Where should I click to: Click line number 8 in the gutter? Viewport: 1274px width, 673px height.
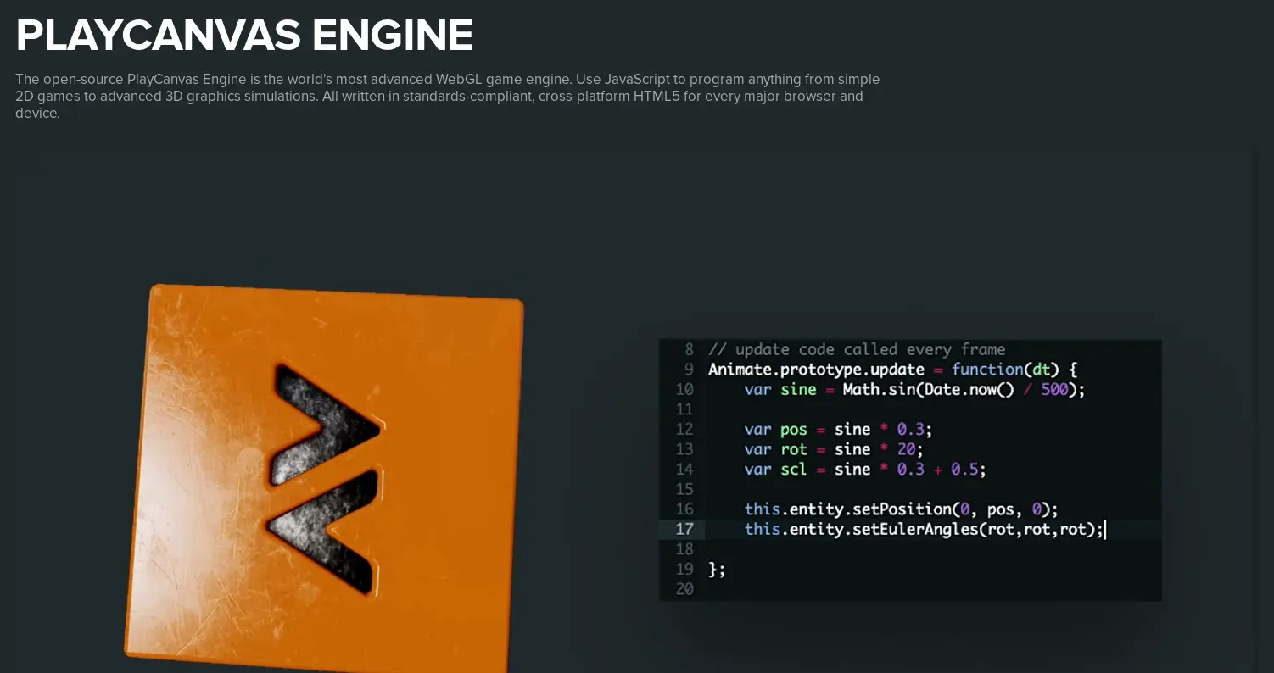[689, 349]
